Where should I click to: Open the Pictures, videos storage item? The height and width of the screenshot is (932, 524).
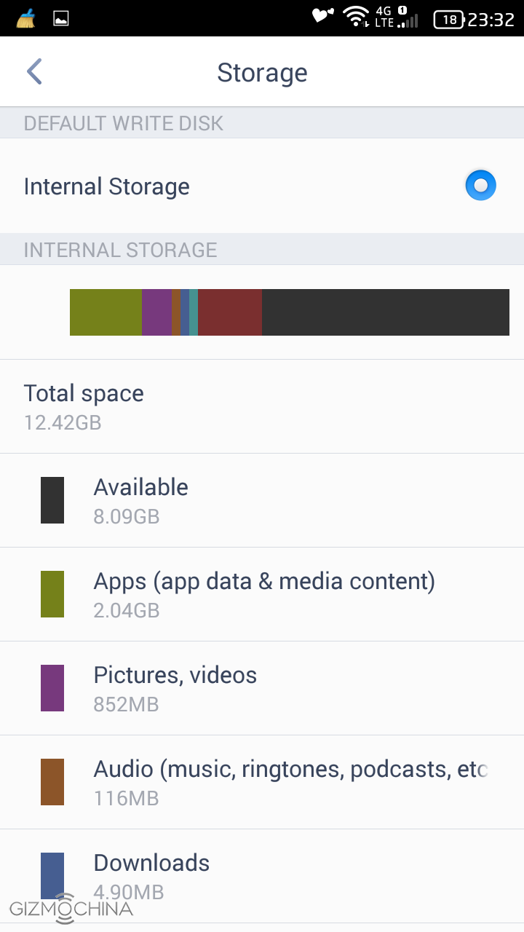[262, 688]
